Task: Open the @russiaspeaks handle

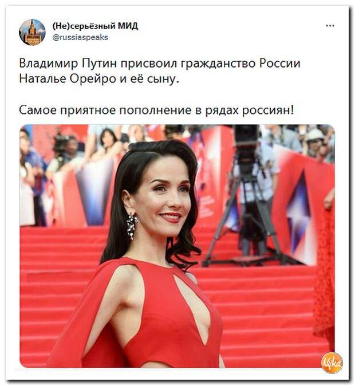Action: tap(81, 37)
